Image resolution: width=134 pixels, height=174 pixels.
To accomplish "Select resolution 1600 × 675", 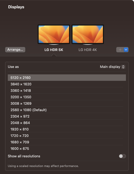I will point(67,148).
